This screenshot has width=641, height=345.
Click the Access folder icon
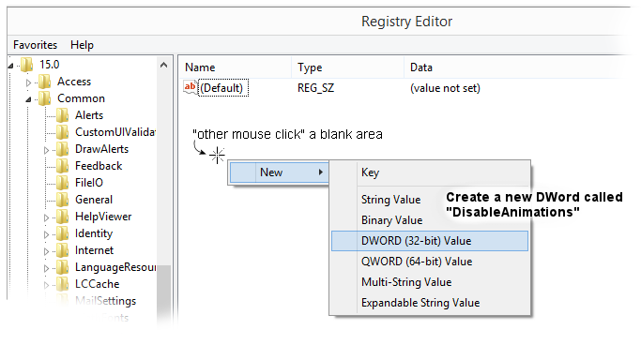[44, 82]
